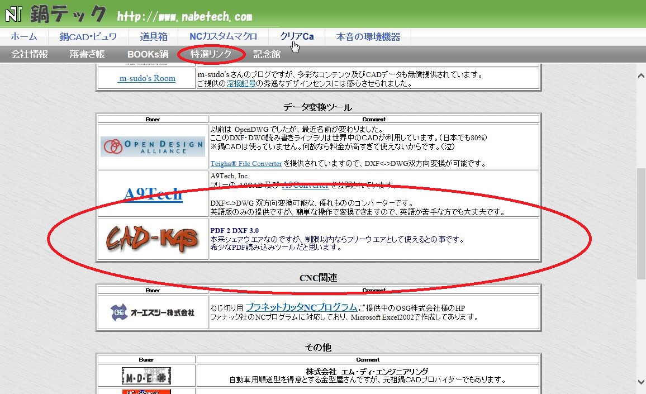Click the scrollbar up arrow
The width and height of the screenshot is (646, 394).
coord(640,75)
